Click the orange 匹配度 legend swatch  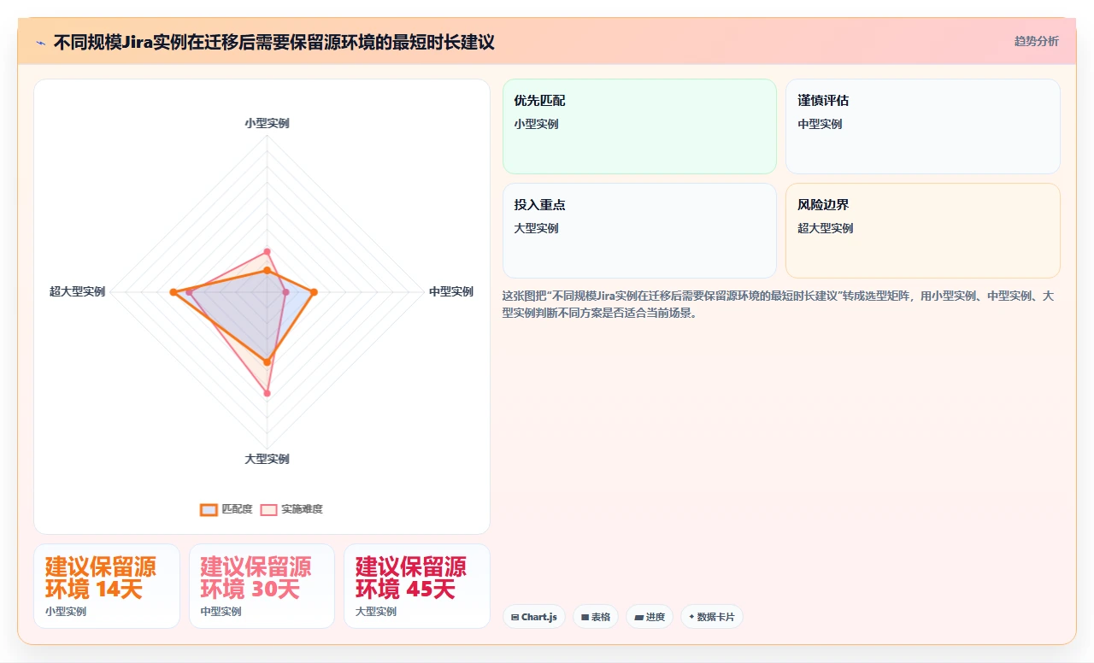pyautogui.click(x=209, y=509)
